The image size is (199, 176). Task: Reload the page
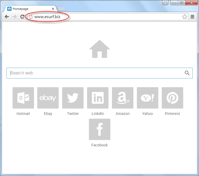point(22,17)
